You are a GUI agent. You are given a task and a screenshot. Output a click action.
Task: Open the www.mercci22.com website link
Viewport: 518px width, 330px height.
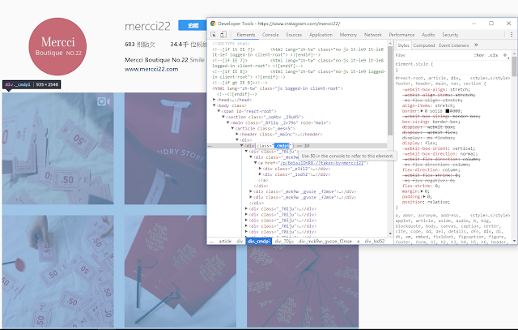[151, 69]
